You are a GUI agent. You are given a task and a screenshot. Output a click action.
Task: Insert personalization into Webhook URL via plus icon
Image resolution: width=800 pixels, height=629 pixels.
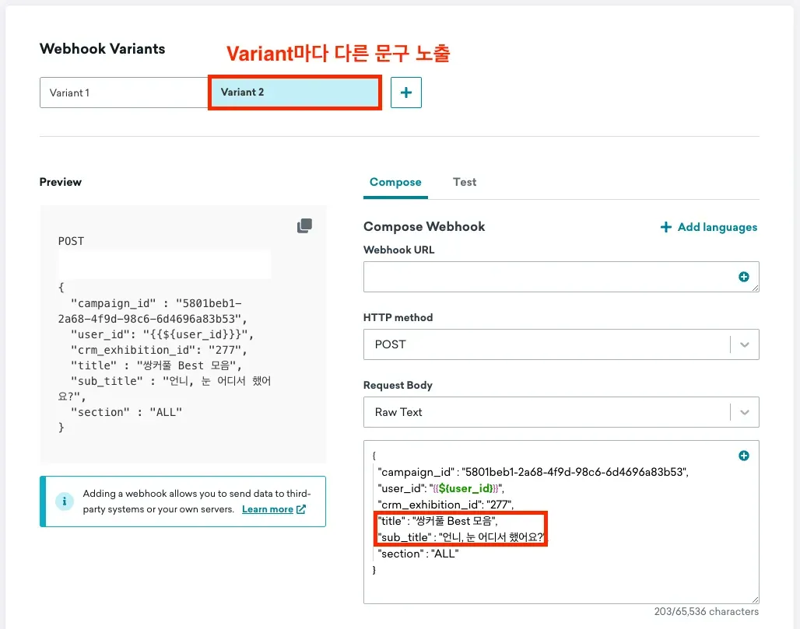[744, 277]
